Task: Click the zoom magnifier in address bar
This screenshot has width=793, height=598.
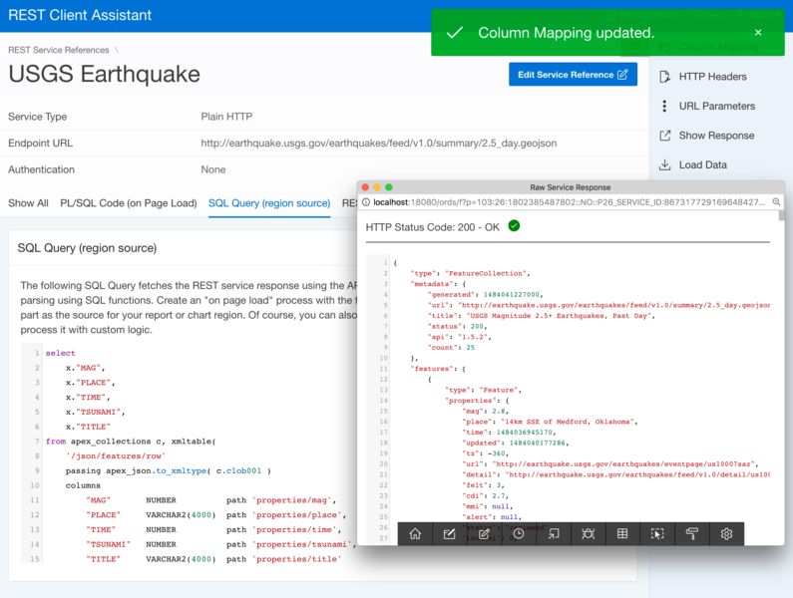Action: point(776,202)
